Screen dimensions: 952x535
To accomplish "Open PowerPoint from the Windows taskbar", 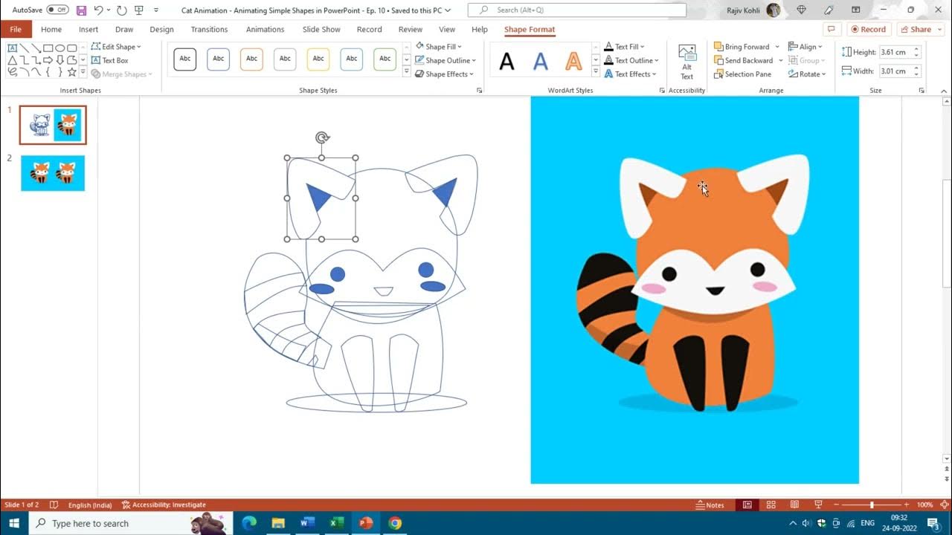I will pos(365,523).
